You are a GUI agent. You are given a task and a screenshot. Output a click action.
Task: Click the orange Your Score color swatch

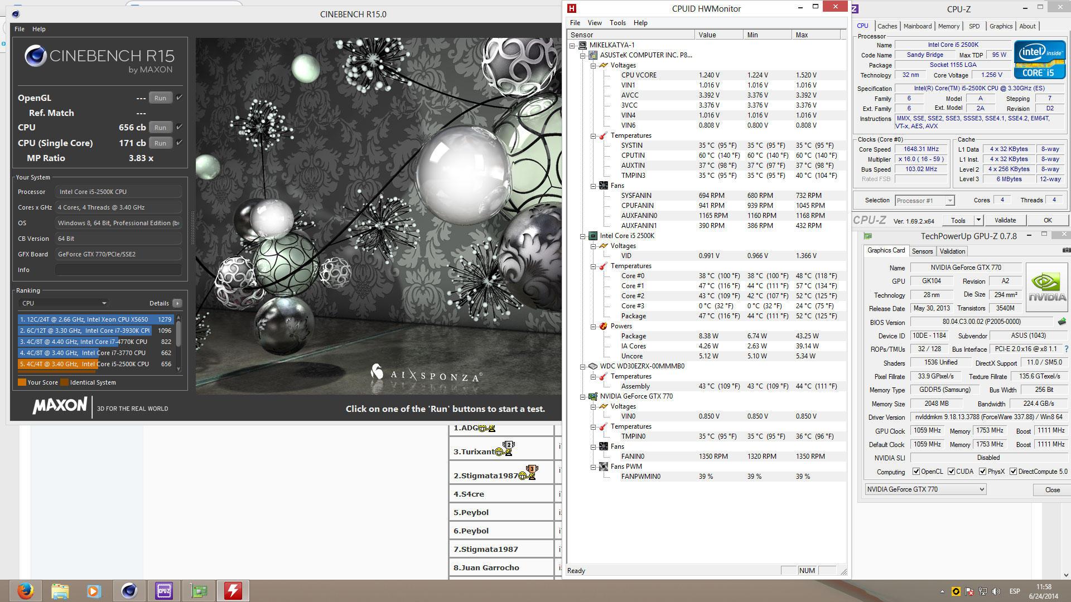(x=22, y=382)
